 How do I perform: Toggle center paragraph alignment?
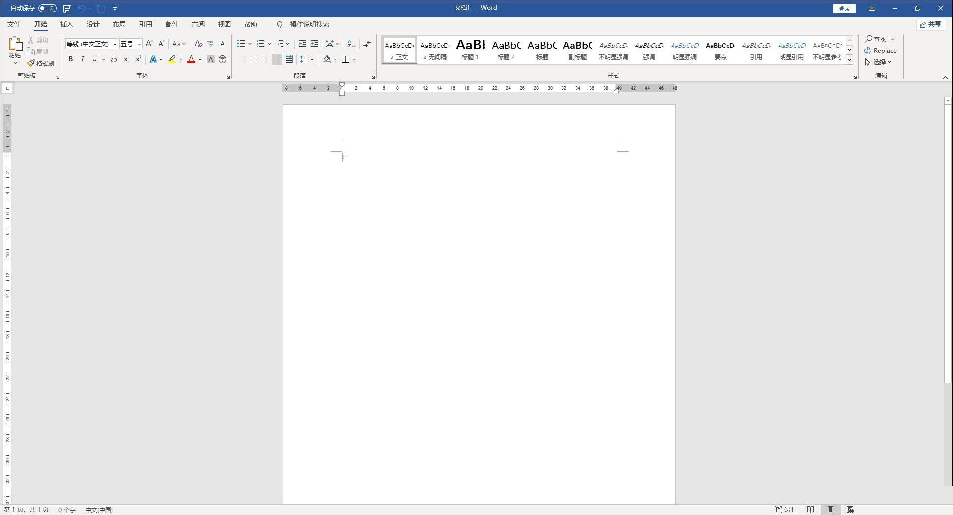coord(253,59)
